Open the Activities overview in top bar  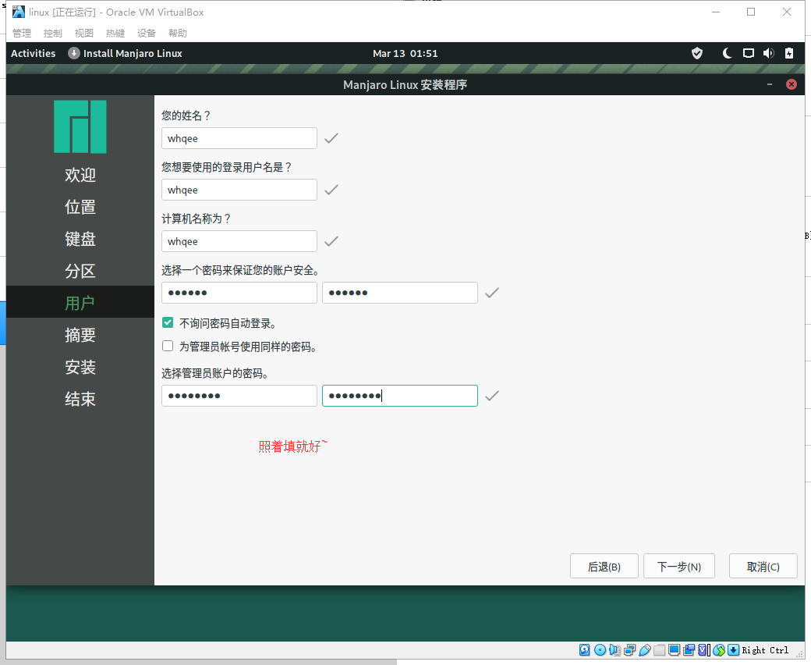(34, 53)
